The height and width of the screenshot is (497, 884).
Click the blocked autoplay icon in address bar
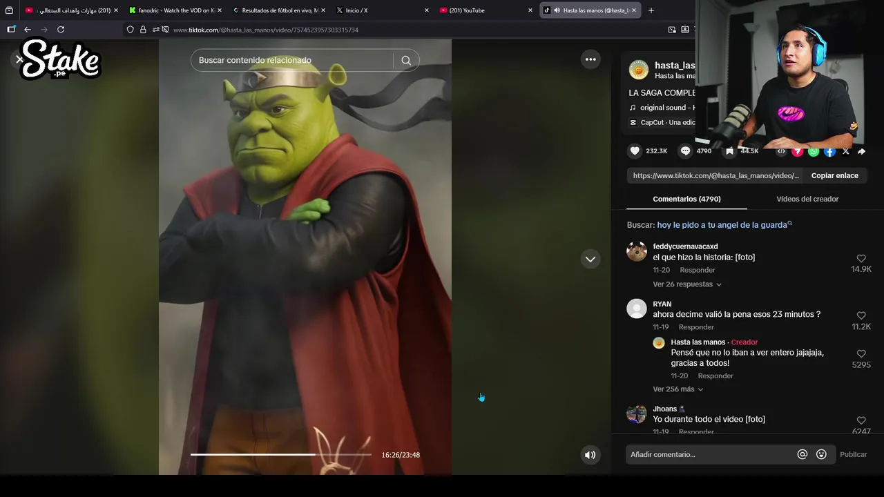click(165, 30)
